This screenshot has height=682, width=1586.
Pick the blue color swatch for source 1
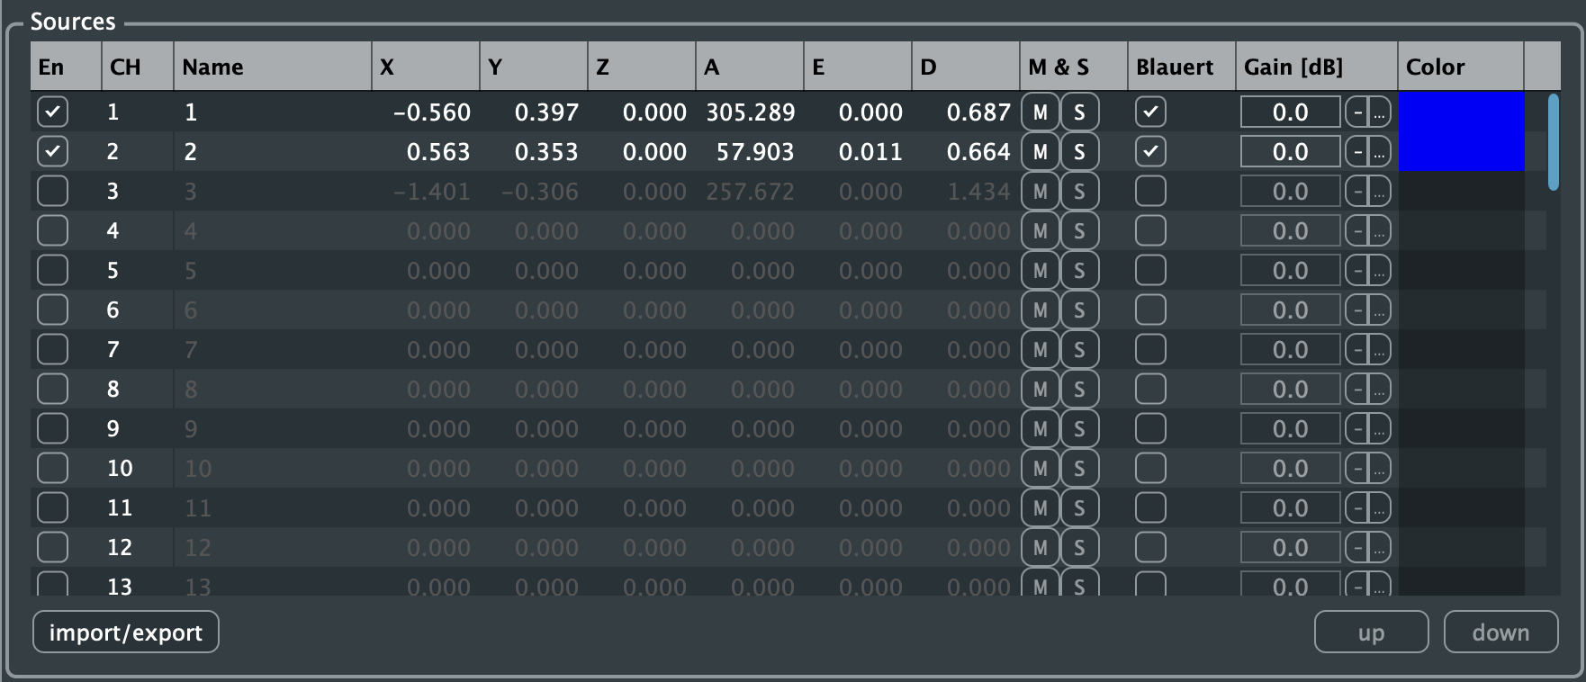coord(1461,112)
